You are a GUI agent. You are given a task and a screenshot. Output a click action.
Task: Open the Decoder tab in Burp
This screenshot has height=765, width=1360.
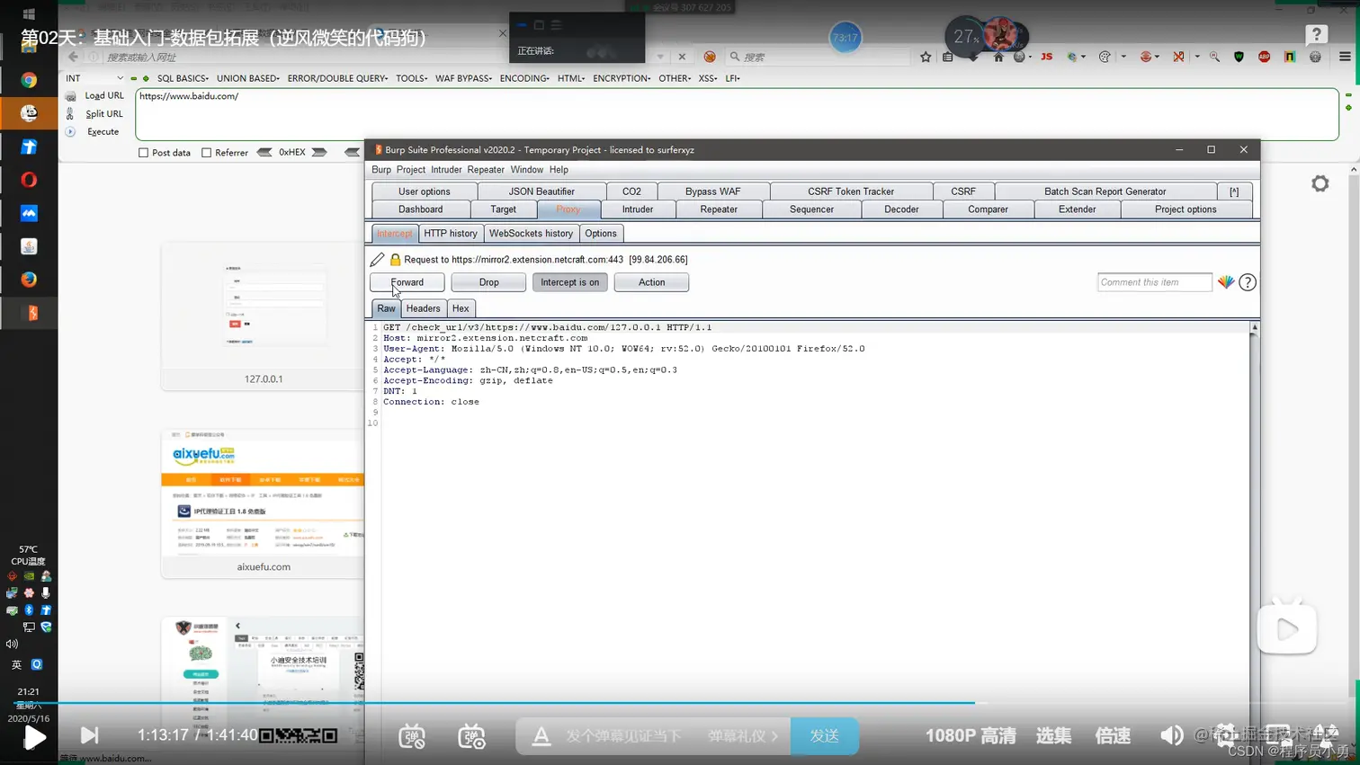901,209
